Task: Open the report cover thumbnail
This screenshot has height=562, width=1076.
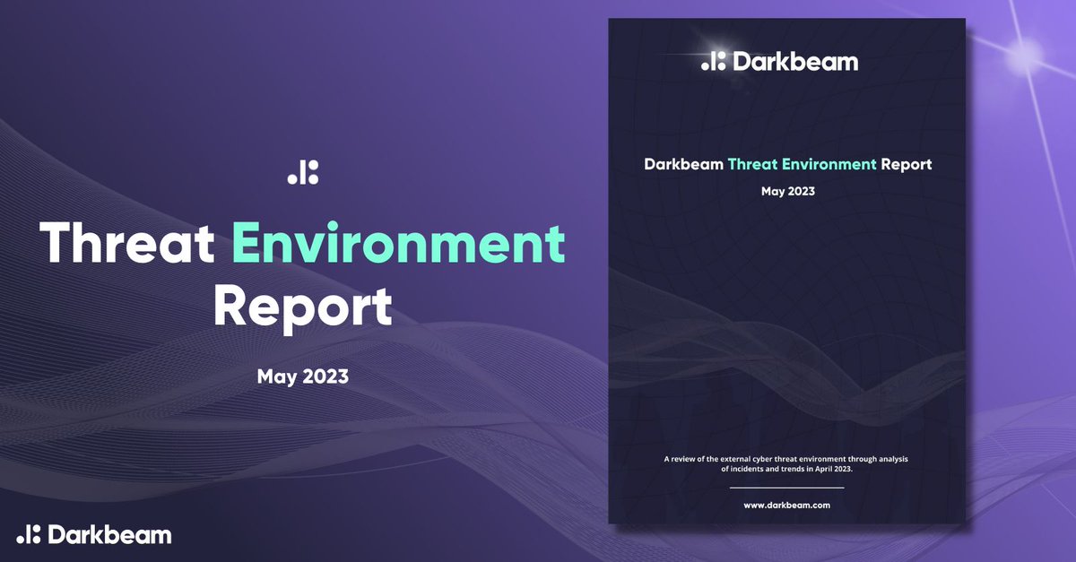Action: [786, 270]
